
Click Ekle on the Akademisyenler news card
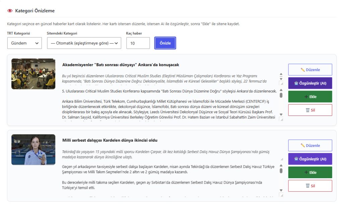click(x=310, y=97)
